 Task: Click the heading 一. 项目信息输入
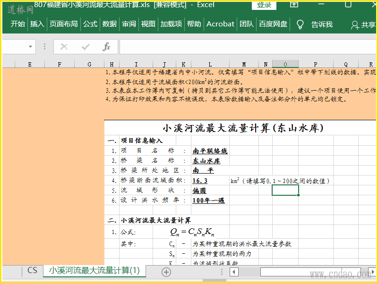pyautogui.click(x=135, y=141)
